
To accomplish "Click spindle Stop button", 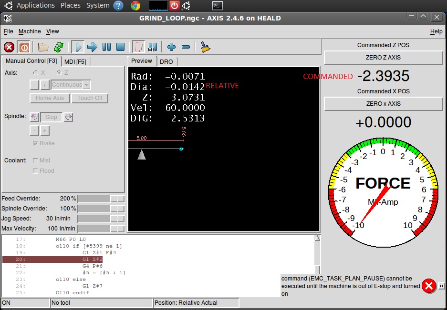I will tap(52, 117).
